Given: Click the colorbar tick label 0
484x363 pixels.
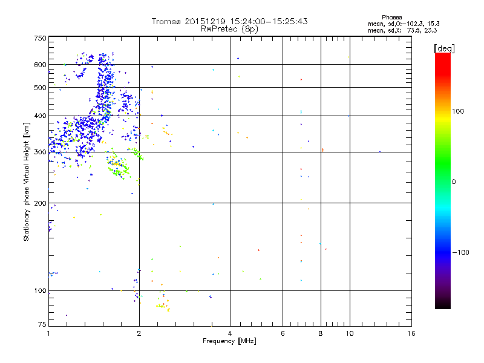Looking at the screenshot, I should (454, 182).
